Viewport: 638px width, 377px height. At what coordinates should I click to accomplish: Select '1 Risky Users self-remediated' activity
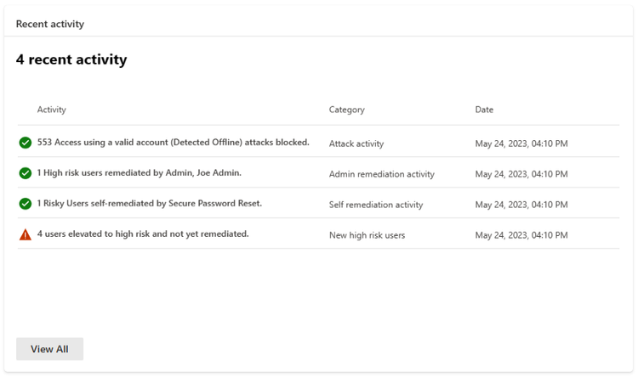click(x=149, y=204)
